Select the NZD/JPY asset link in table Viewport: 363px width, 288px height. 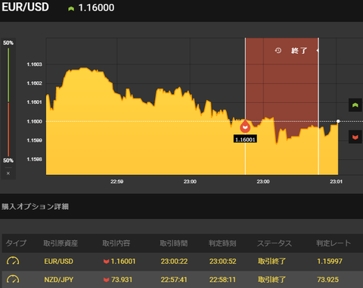click(x=59, y=280)
